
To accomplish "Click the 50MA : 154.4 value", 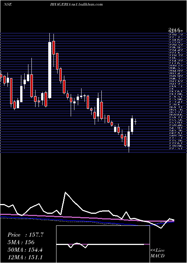I will [x=25, y=250].
